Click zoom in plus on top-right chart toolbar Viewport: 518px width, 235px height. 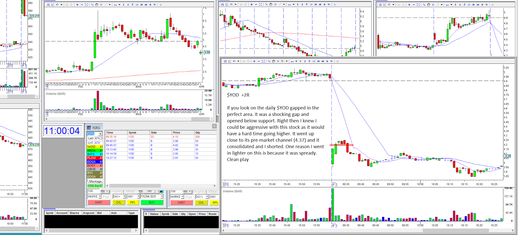409,5
